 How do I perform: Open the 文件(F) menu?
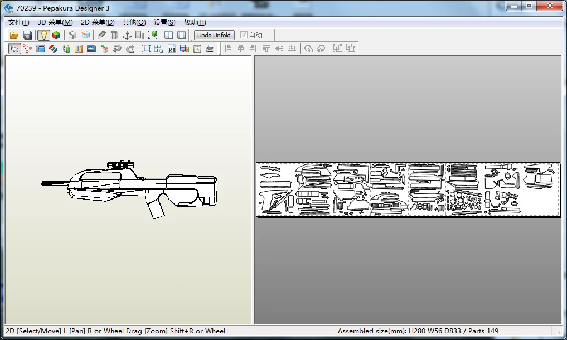tap(19, 22)
